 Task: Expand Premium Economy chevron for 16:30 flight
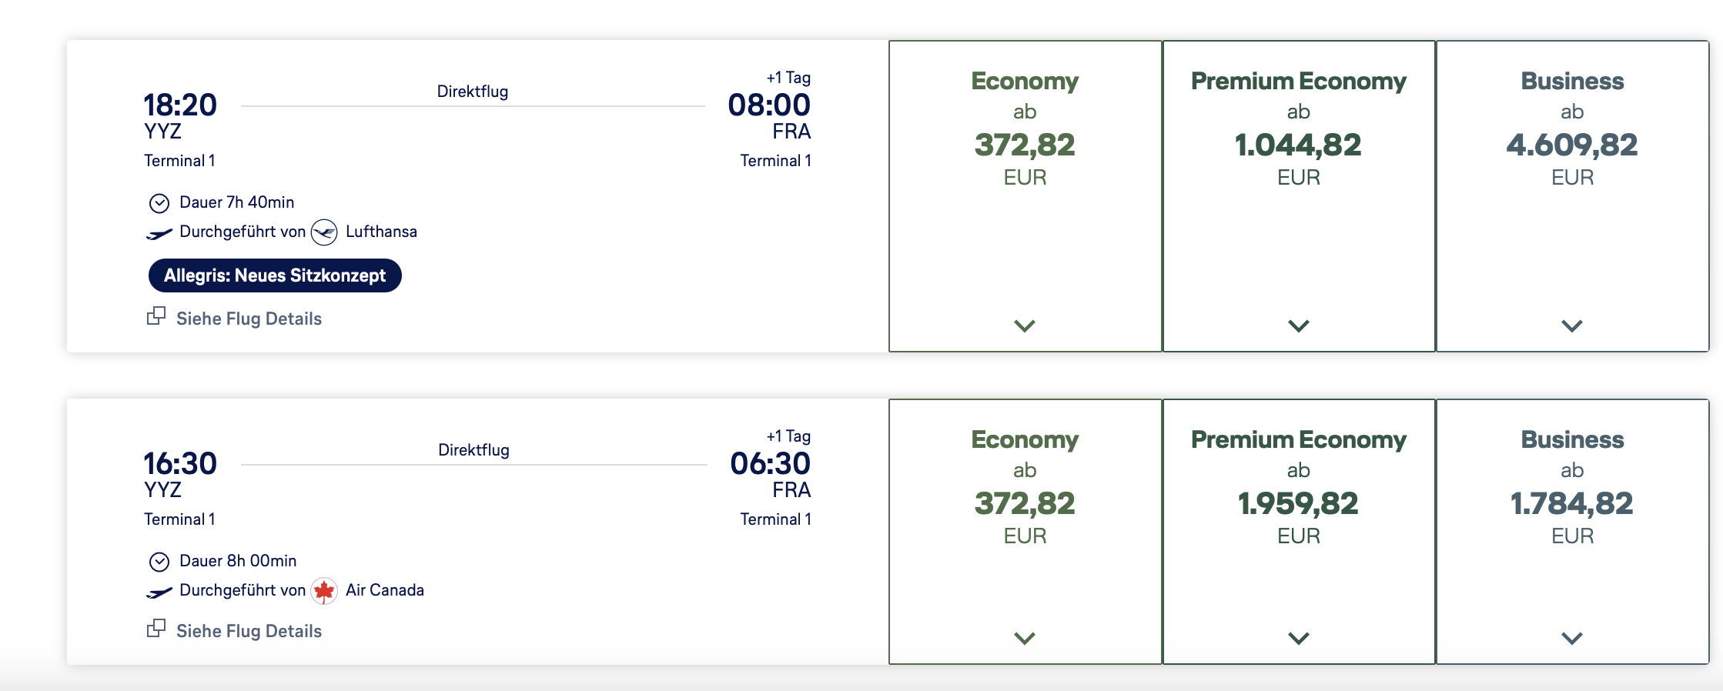(x=1299, y=639)
